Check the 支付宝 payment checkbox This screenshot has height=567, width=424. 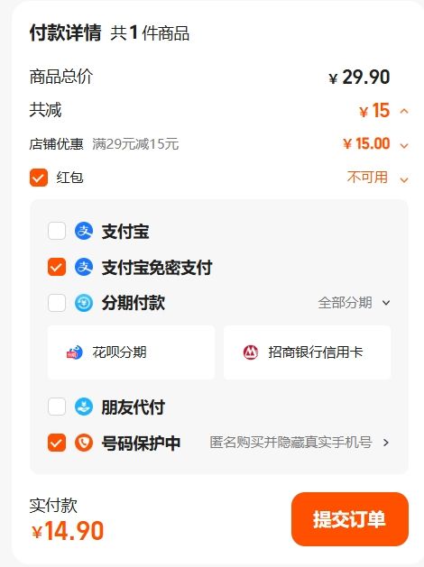point(57,231)
